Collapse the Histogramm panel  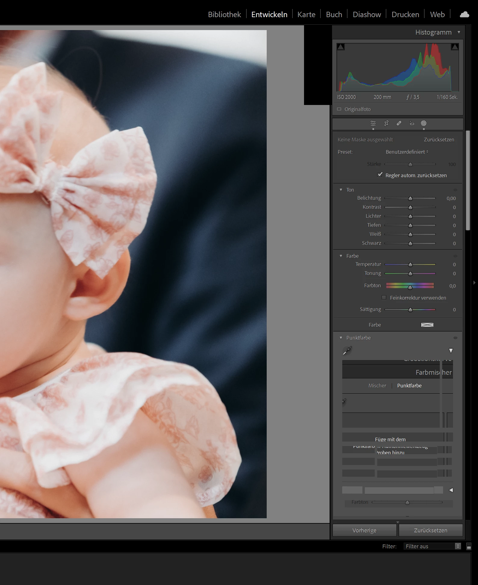pos(459,32)
